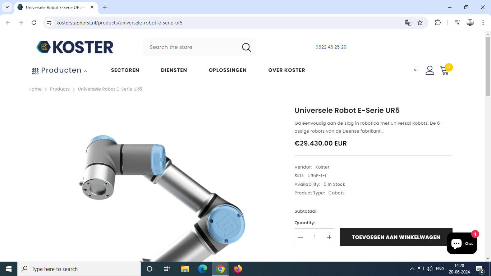The height and width of the screenshot is (276, 491).
Task: View site information icon in address bar
Action: (50, 23)
